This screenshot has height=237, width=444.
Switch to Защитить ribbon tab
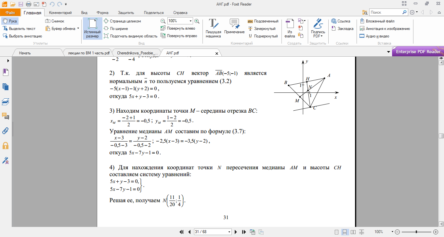pyautogui.click(x=126, y=13)
